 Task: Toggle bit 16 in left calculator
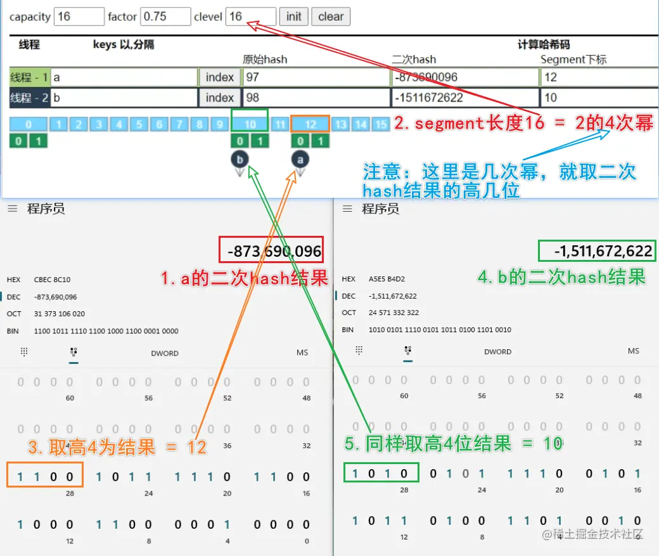[307, 477]
